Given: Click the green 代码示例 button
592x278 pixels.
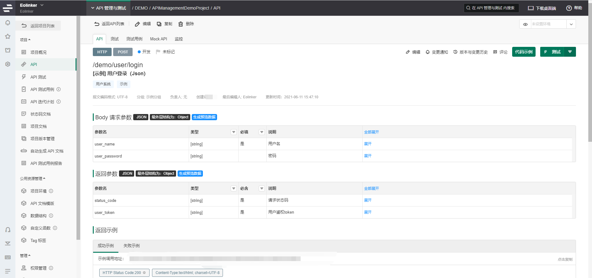Looking at the screenshot, I should click(524, 52).
